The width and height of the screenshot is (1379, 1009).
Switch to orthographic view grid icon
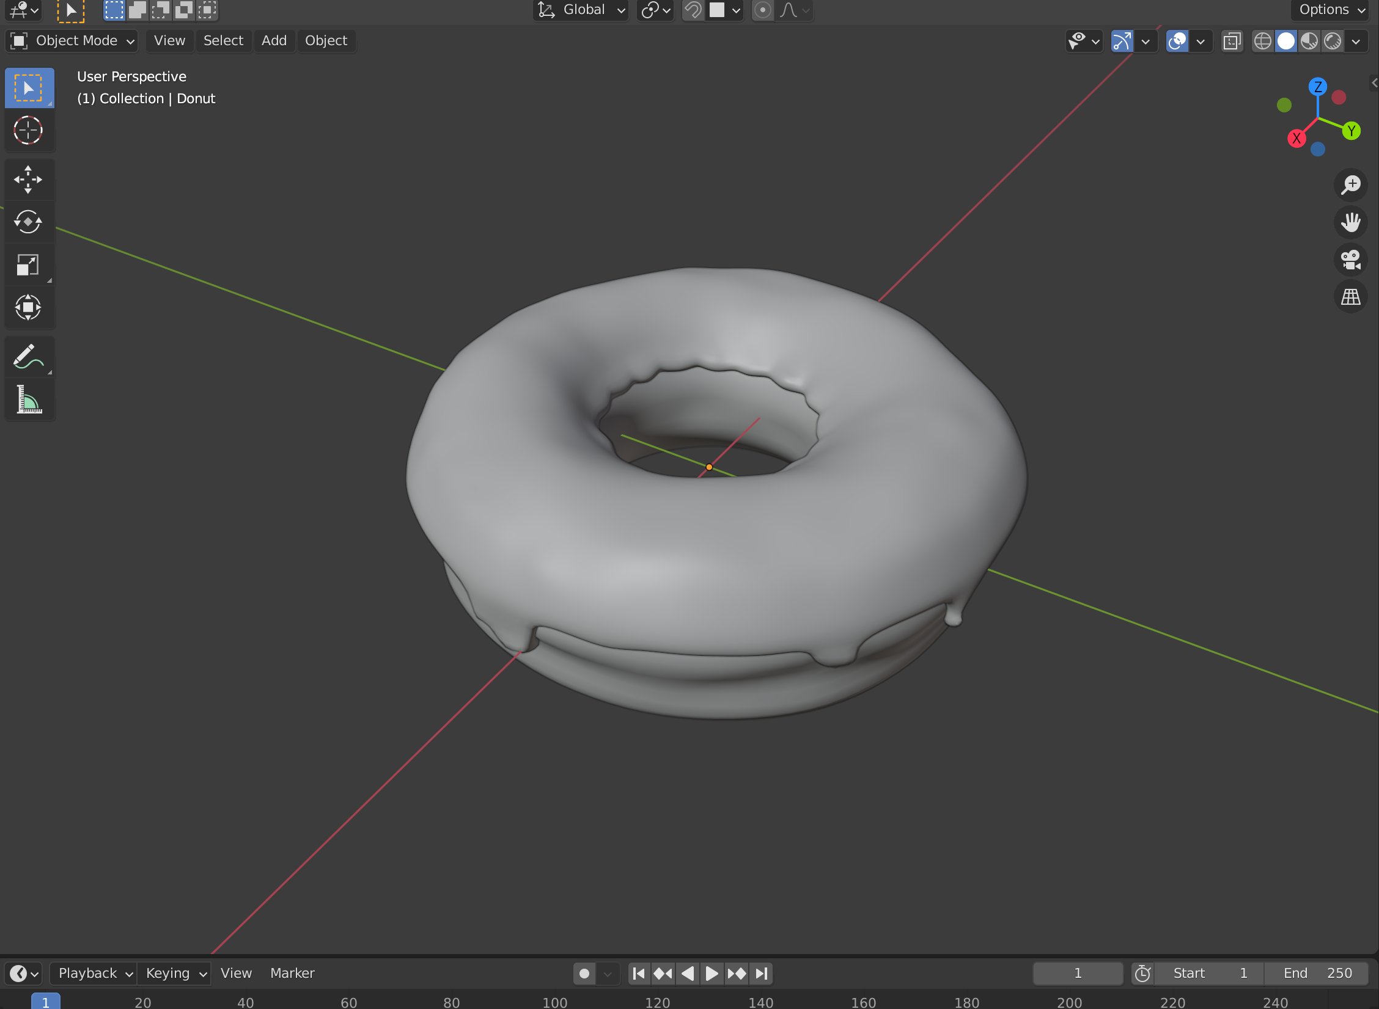pyautogui.click(x=1350, y=297)
